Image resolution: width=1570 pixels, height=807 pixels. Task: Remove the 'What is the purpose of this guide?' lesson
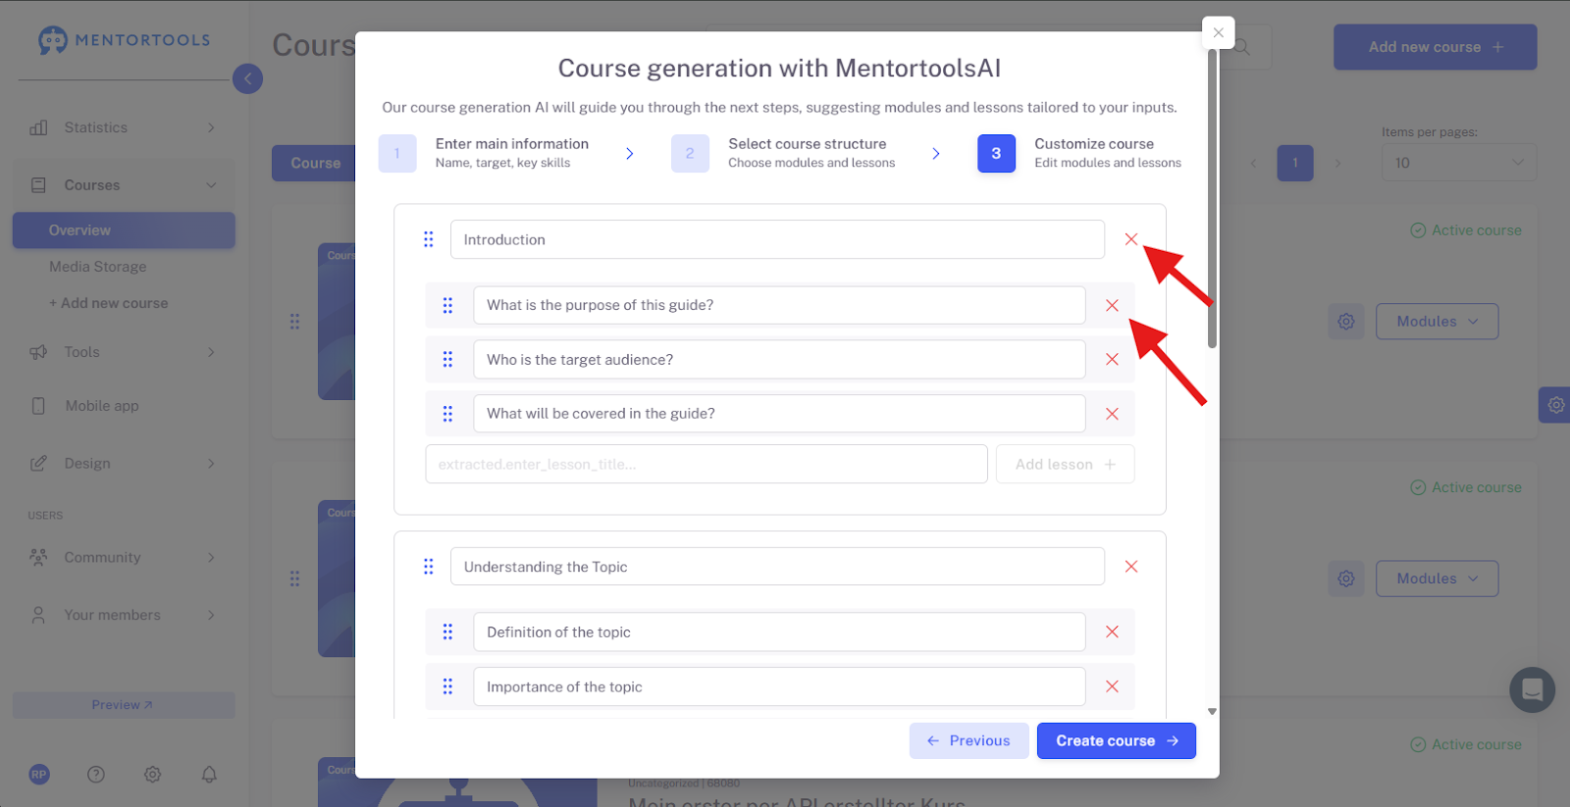click(x=1112, y=305)
